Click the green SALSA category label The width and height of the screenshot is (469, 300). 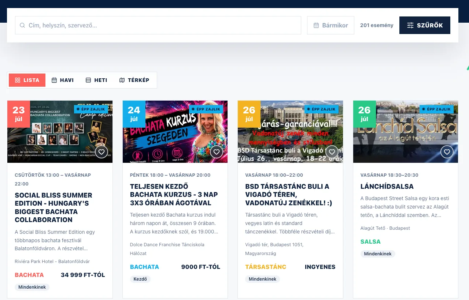370,242
